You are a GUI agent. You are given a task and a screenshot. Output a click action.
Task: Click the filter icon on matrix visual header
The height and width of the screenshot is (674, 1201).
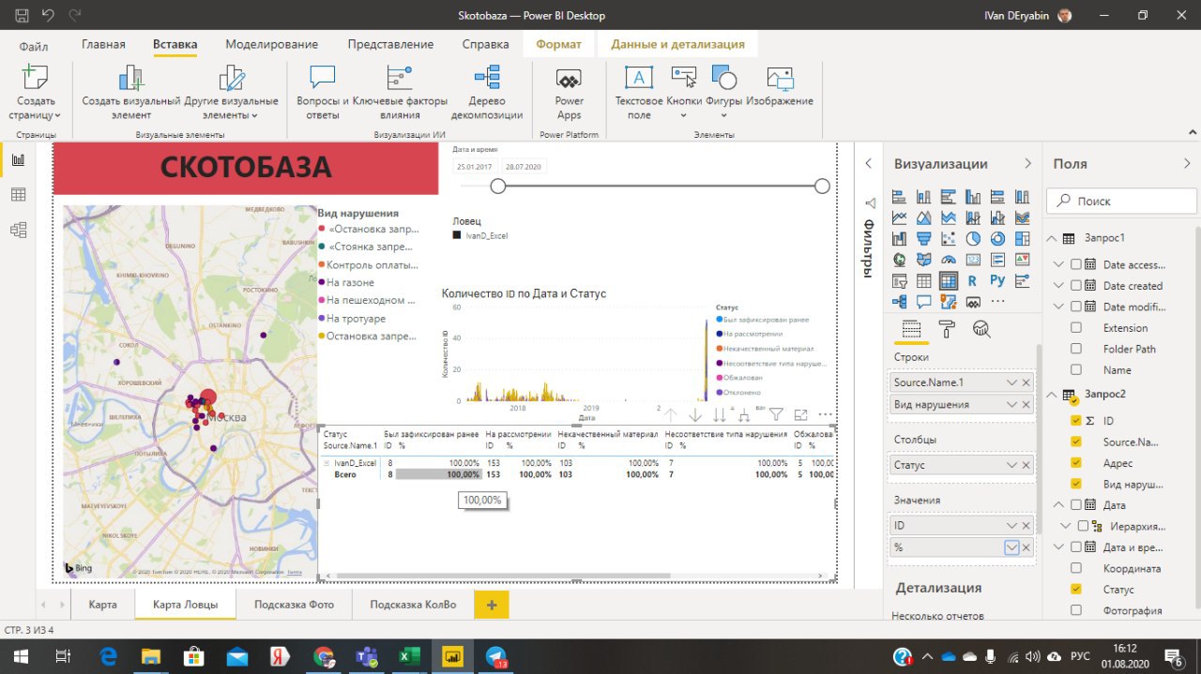pos(776,414)
